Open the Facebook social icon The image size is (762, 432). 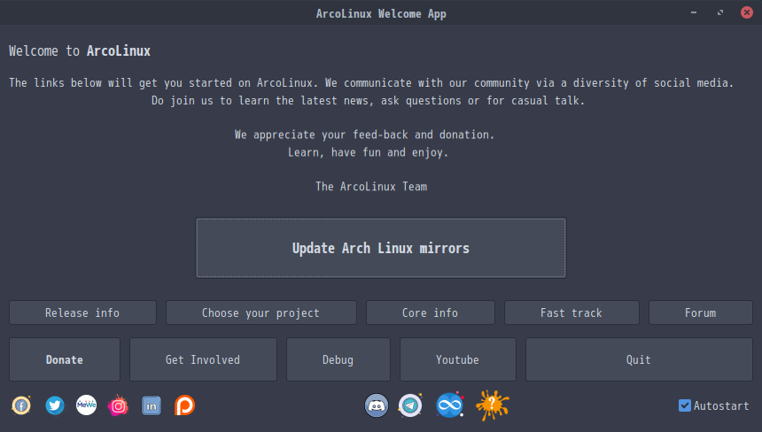(21, 405)
